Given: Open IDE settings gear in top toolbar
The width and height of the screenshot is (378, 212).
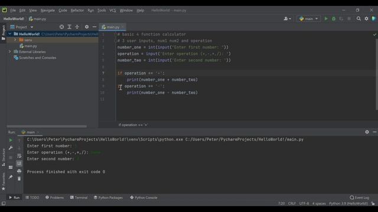Looking at the screenshot, I should (366, 19).
